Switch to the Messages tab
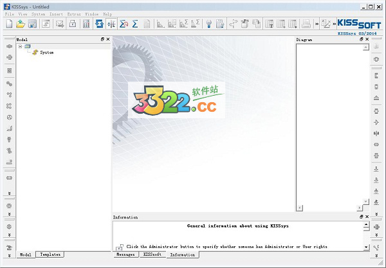This screenshot has height=268, width=386. coord(125,255)
